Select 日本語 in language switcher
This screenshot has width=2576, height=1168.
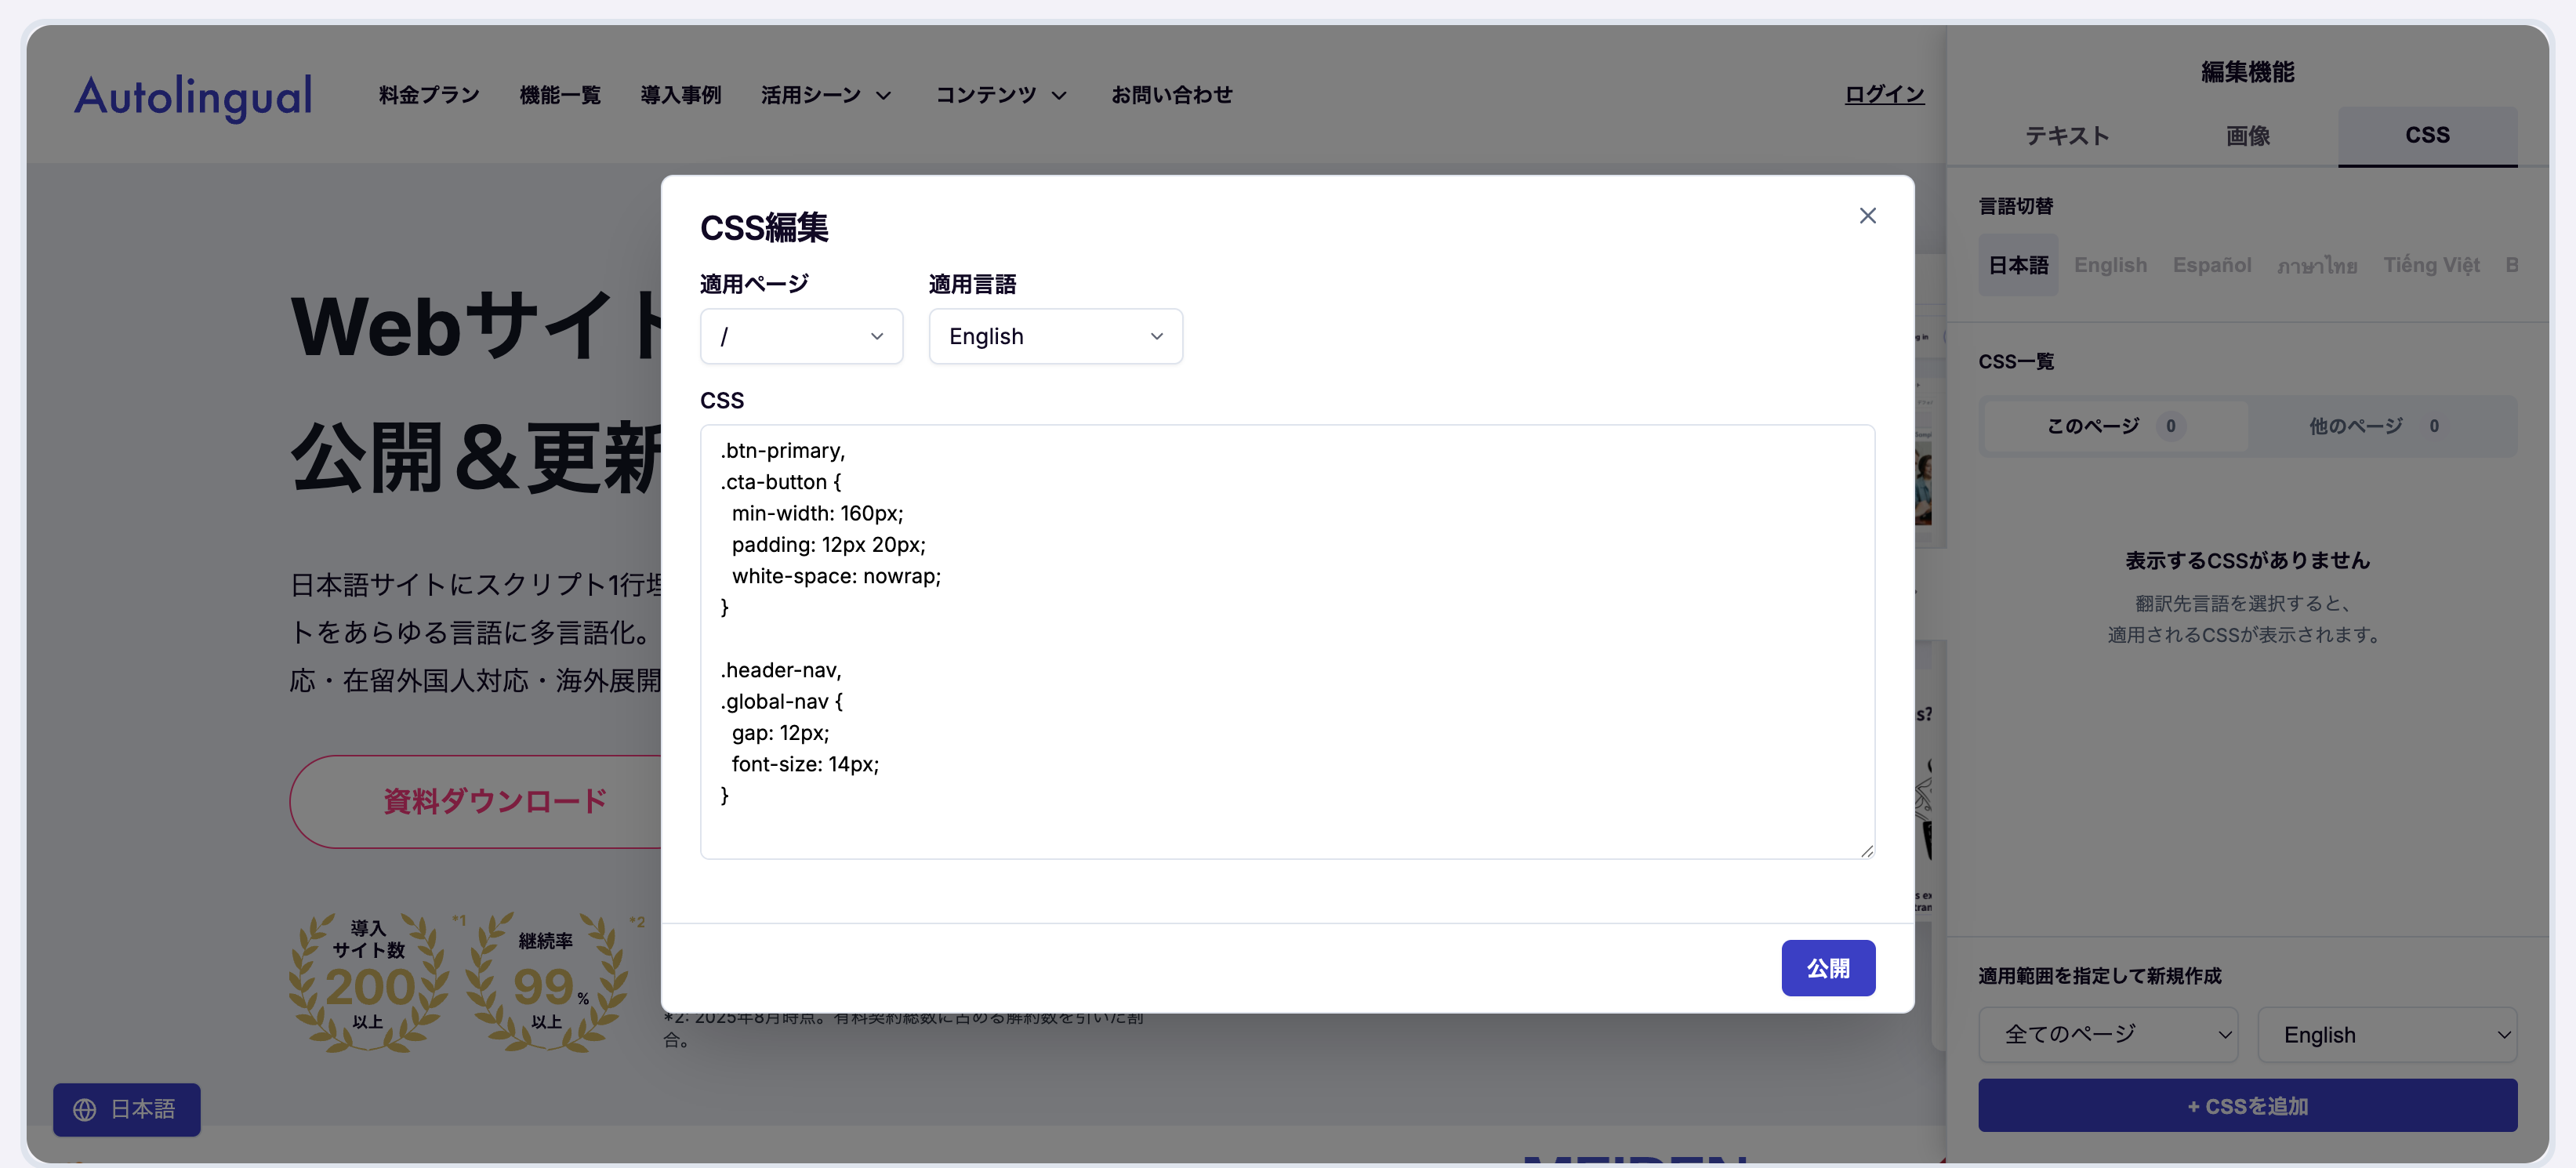point(2018,265)
